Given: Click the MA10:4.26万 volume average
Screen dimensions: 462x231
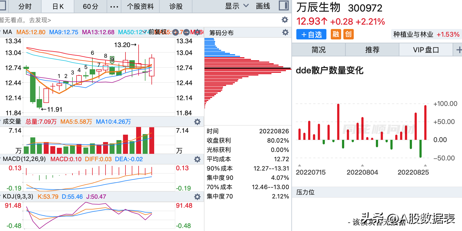Looking at the screenshot, I should (x=113, y=122).
